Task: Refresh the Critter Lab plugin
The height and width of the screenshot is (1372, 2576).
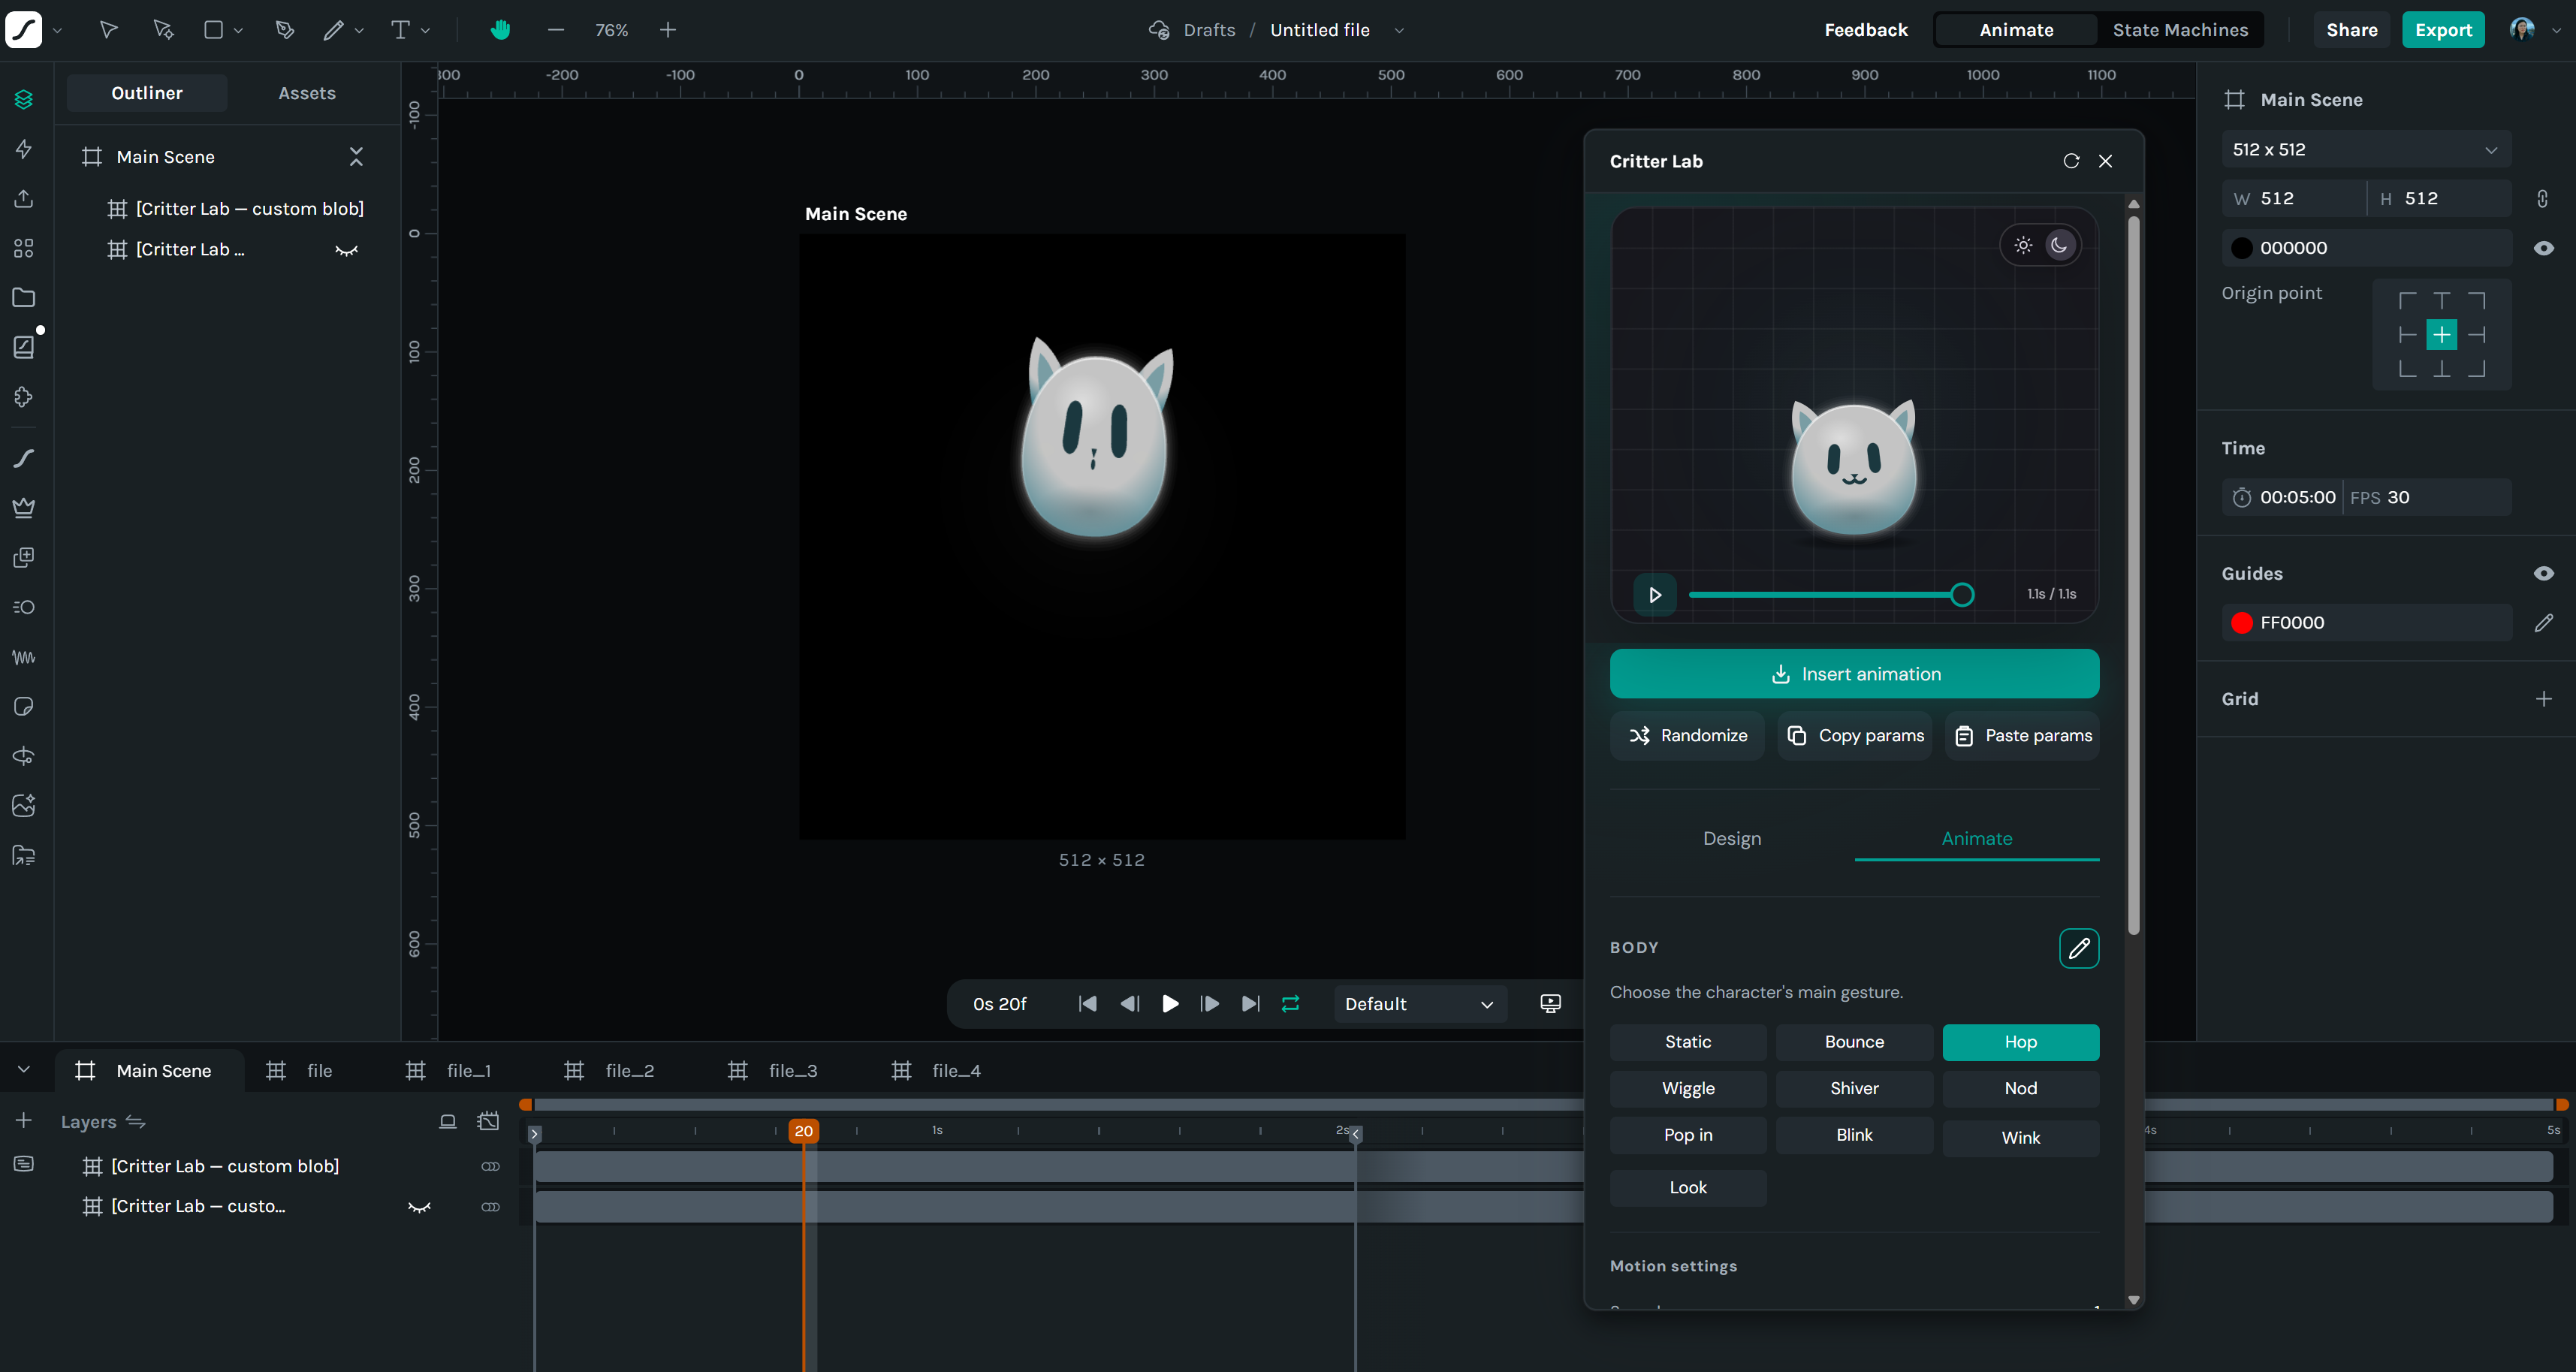Action: [2071, 161]
